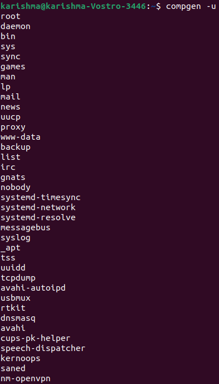Click the 'compgen -u' command text
This screenshot has width=219, height=384.
click(x=191, y=6)
